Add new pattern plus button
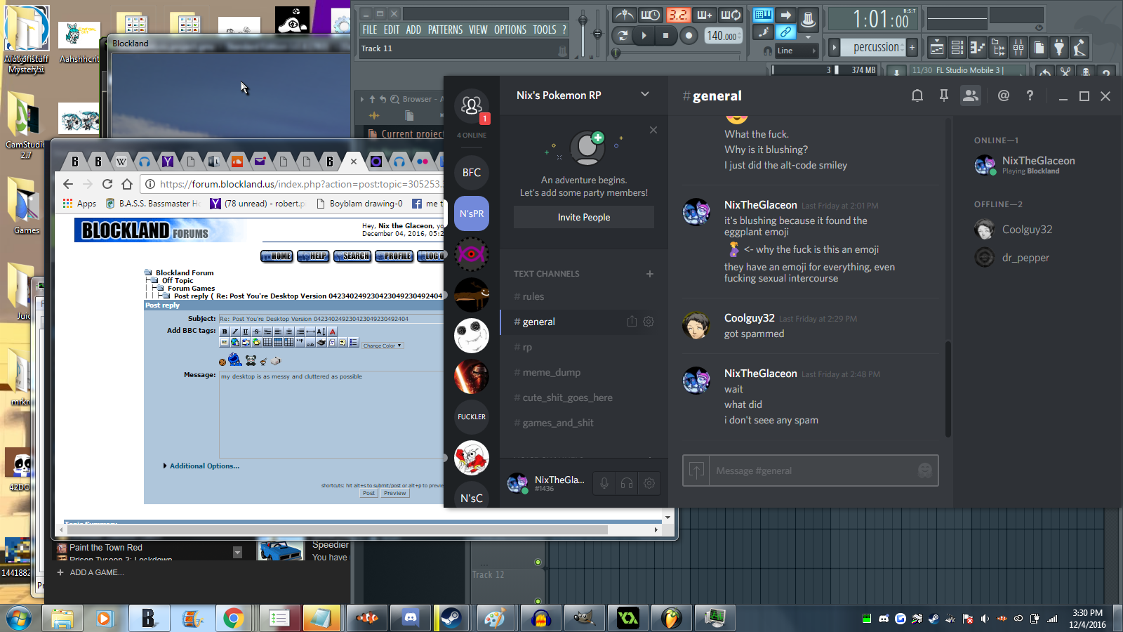The image size is (1123, 632). pyautogui.click(x=912, y=48)
